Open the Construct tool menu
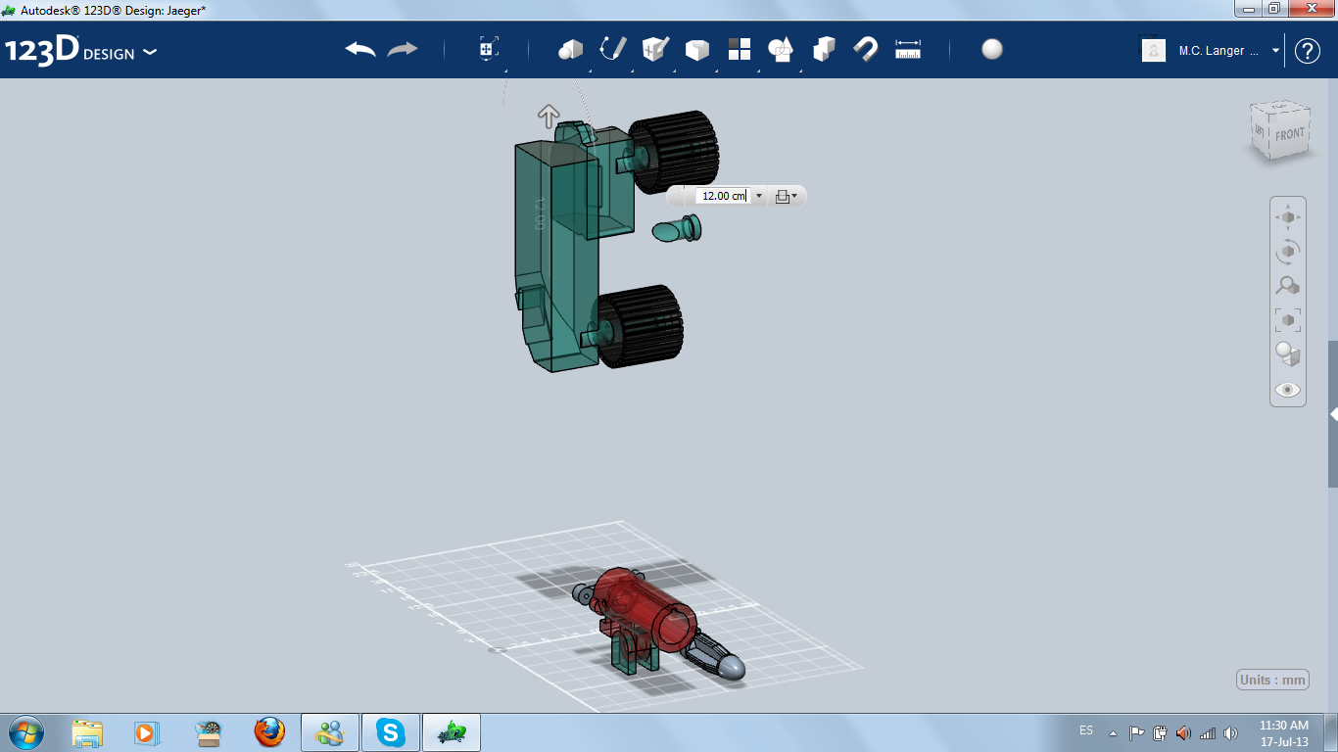 coord(654,49)
